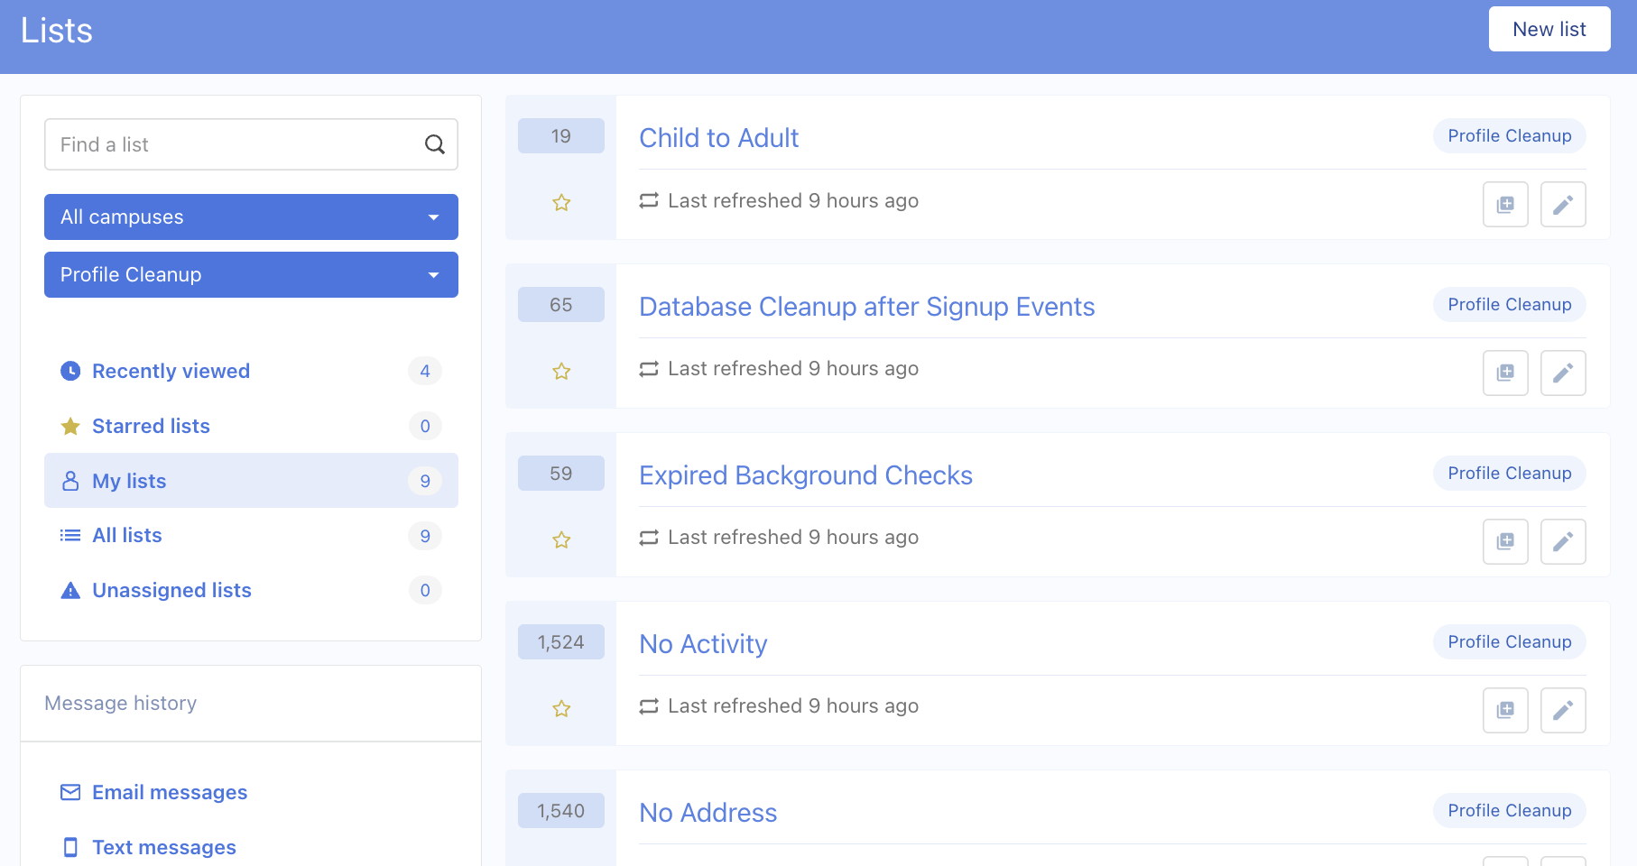Edit the Child to Adult list with pencil icon
The width and height of the screenshot is (1637, 866).
click(x=1563, y=204)
